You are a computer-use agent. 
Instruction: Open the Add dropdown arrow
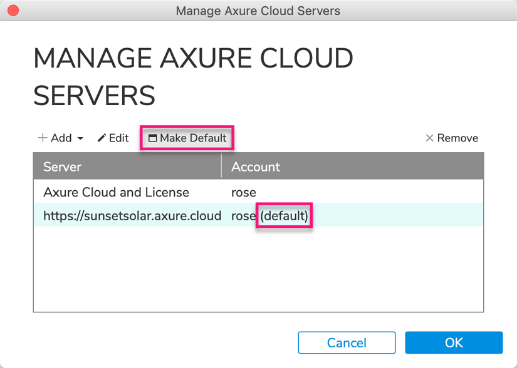tap(80, 138)
